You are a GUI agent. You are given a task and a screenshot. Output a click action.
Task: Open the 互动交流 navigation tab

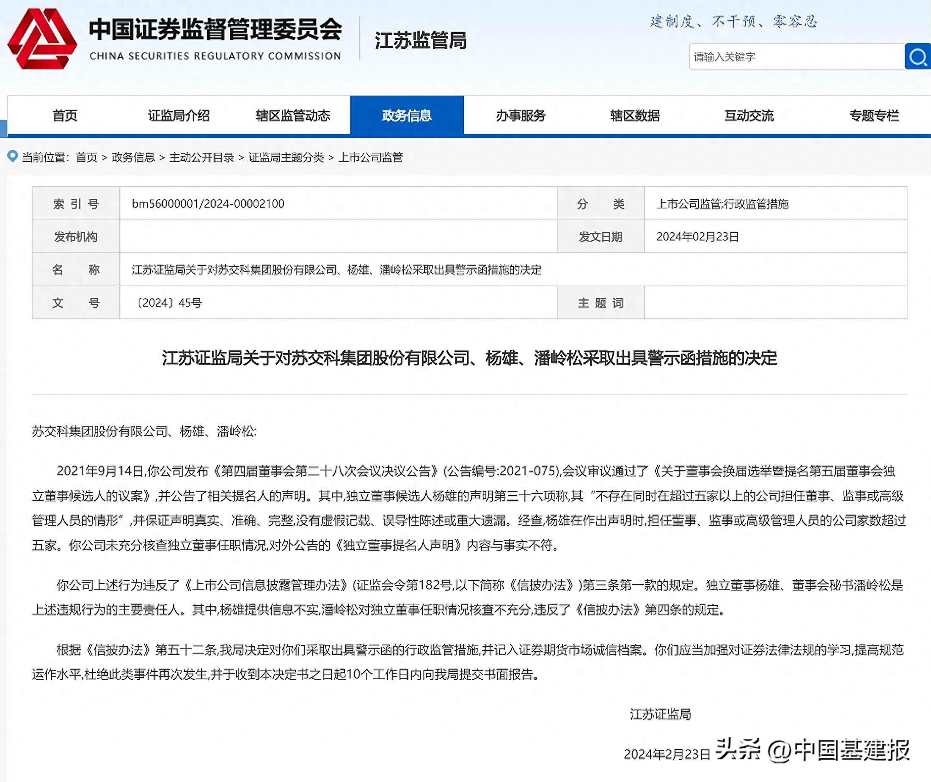[x=749, y=116]
